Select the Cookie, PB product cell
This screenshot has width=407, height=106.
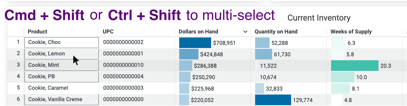coord(62,77)
